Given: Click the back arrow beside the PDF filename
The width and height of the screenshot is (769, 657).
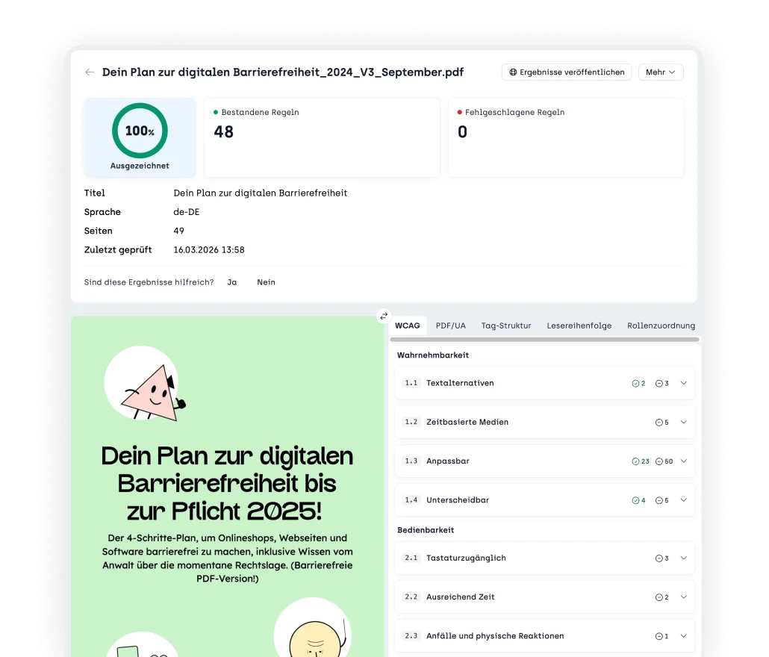Looking at the screenshot, I should click(x=89, y=72).
